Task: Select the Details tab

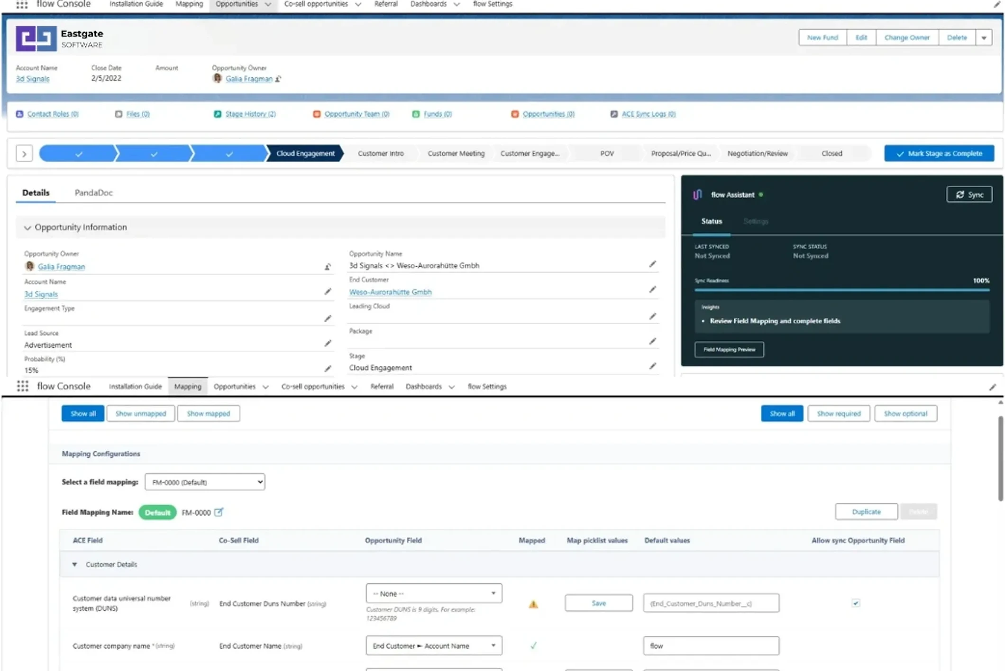Action: (x=36, y=193)
